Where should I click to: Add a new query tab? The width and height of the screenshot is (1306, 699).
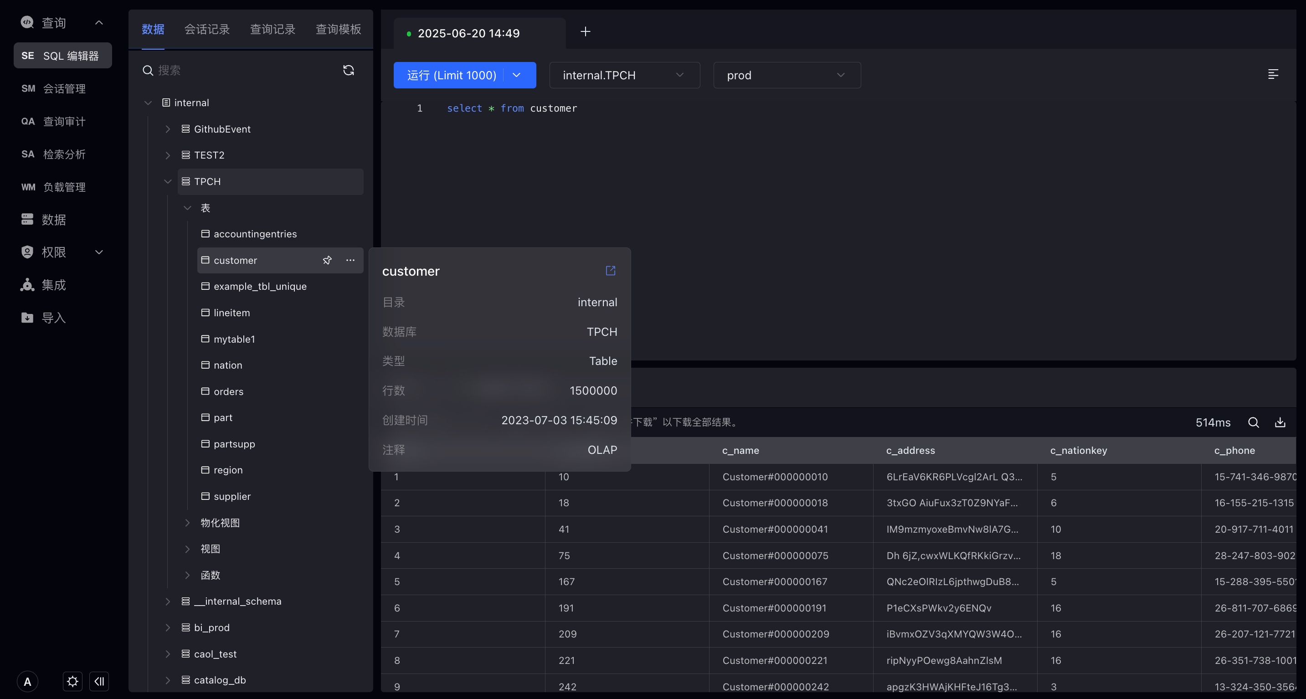[585, 31]
